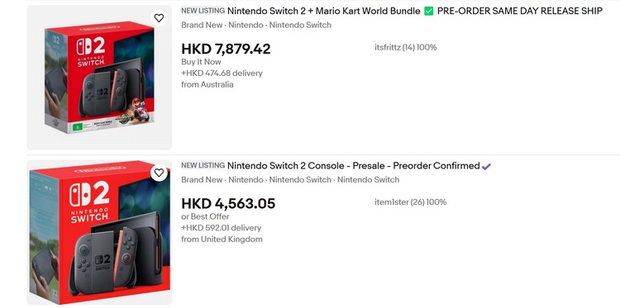Image resolution: width=620 pixels, height=308 pixels.
Task: Select the HKD 7,879.42 price
Action: pyautogui.click(x=226, y=49)
